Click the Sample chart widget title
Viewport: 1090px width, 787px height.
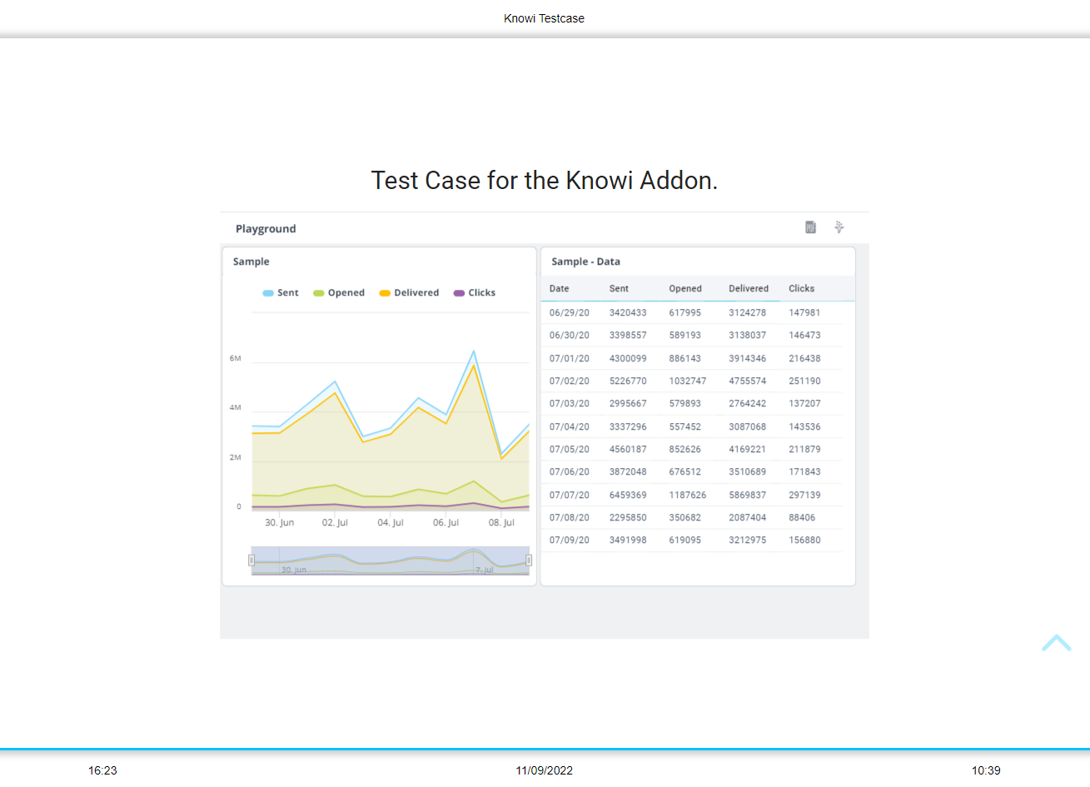(251, 262)
